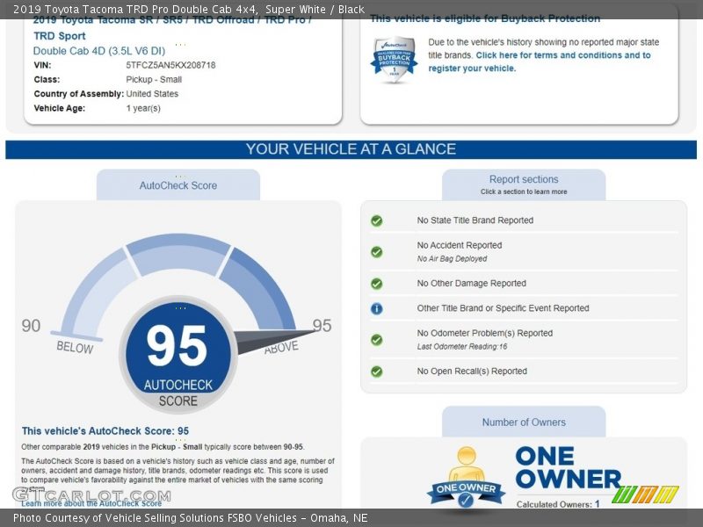Click green check beside No Other Damage Reported

coord(377,284)
